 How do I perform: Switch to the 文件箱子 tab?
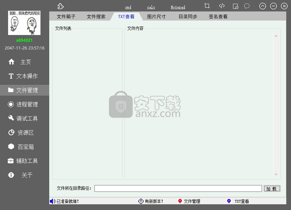click(x=66, y=16)
